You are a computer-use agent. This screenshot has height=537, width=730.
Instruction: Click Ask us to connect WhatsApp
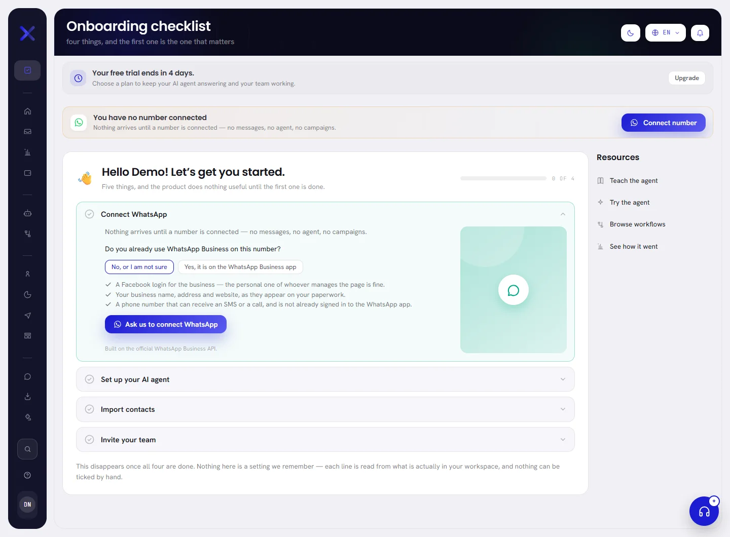pyautogui.click(x=166, y=324)
